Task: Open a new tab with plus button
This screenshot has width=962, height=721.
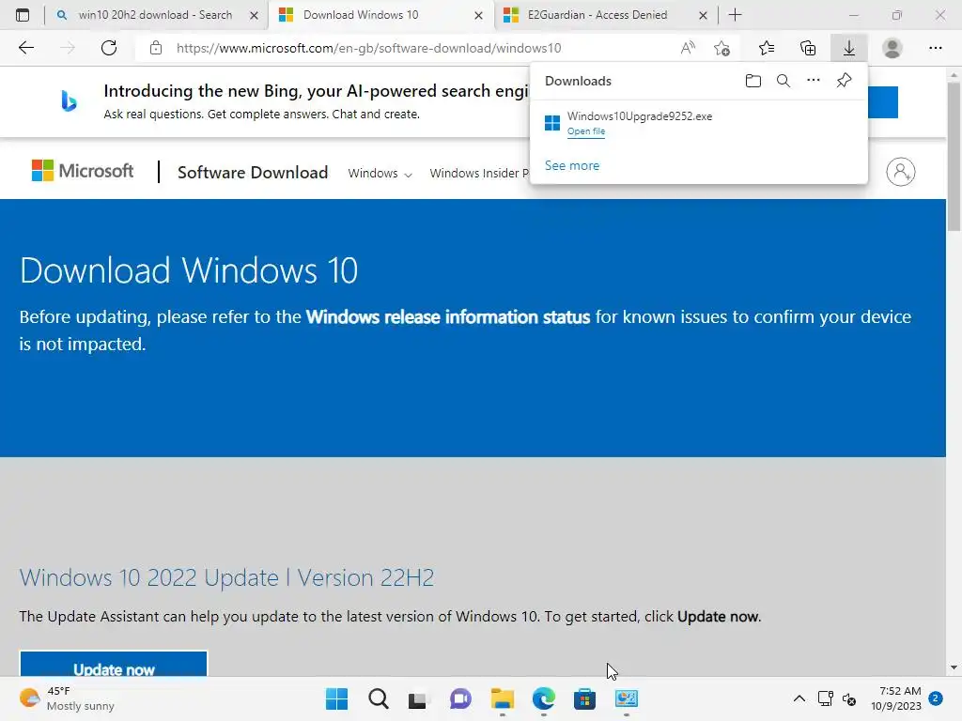Action: [735, 15]
